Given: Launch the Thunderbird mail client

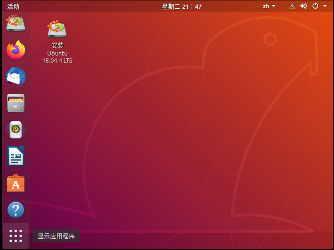Looking at the screenshot, I should (x=15, y=77).
